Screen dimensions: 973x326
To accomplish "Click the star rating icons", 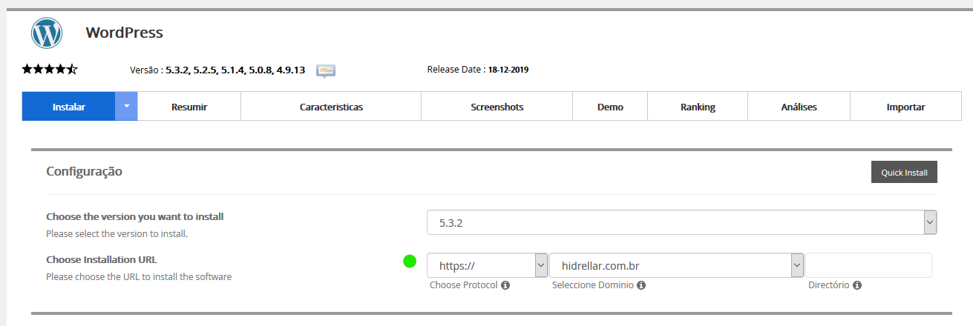I will [x=50, y=70].
